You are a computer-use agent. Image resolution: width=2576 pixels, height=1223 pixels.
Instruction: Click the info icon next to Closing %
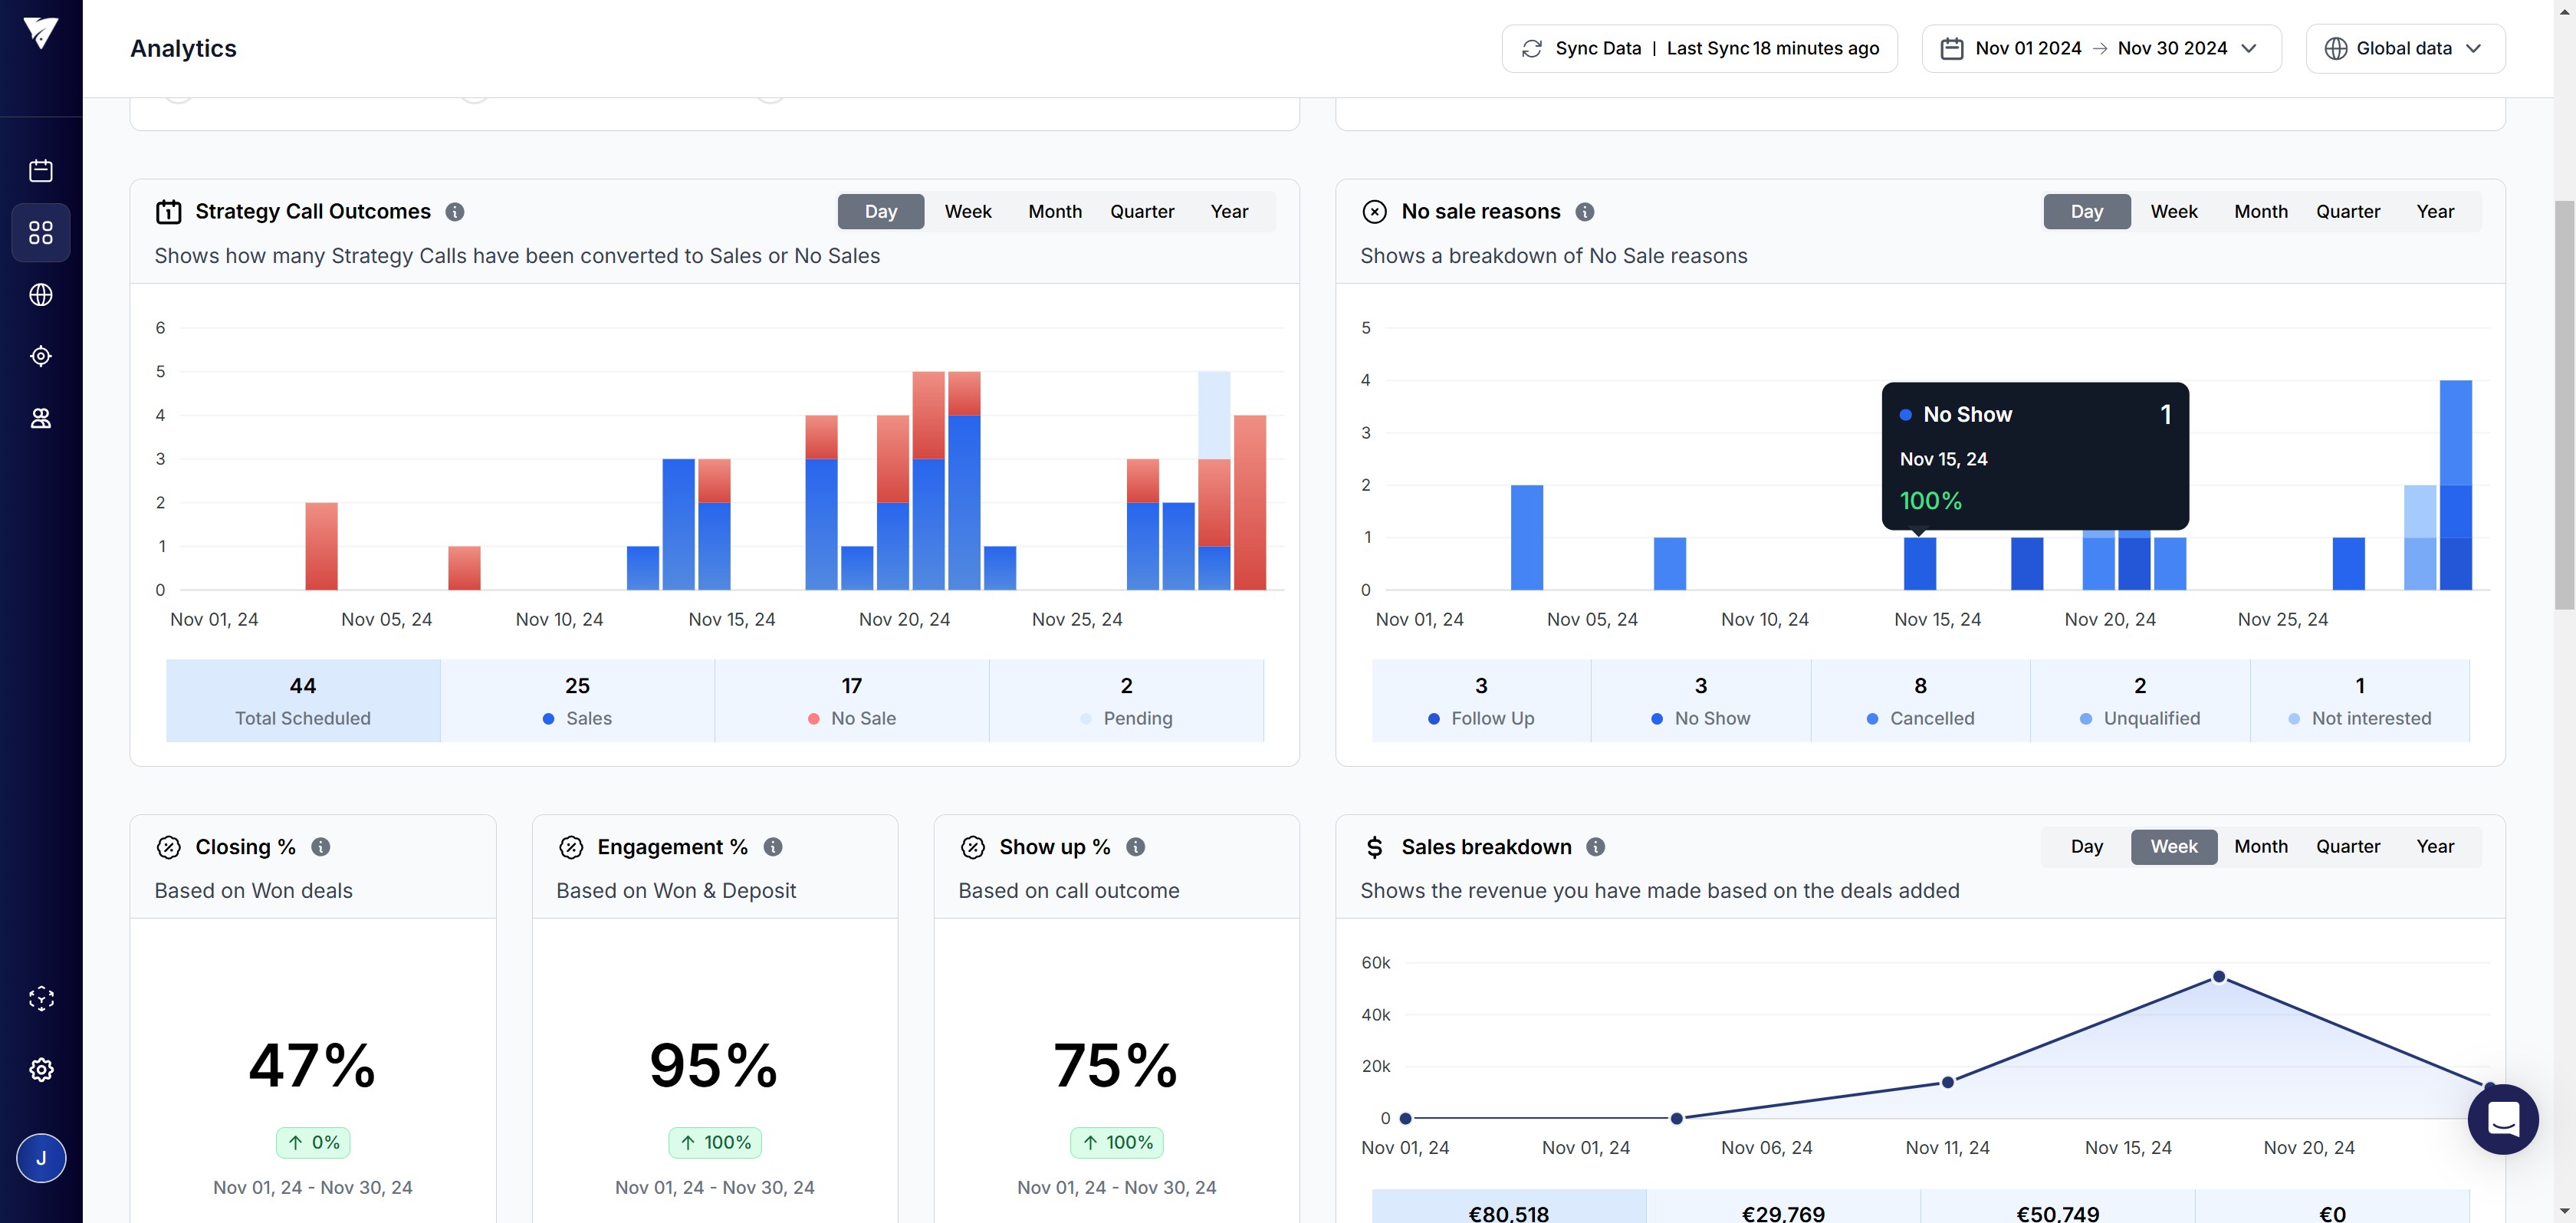[320, 847]
